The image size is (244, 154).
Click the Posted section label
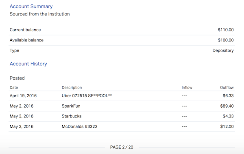[17, 78]
